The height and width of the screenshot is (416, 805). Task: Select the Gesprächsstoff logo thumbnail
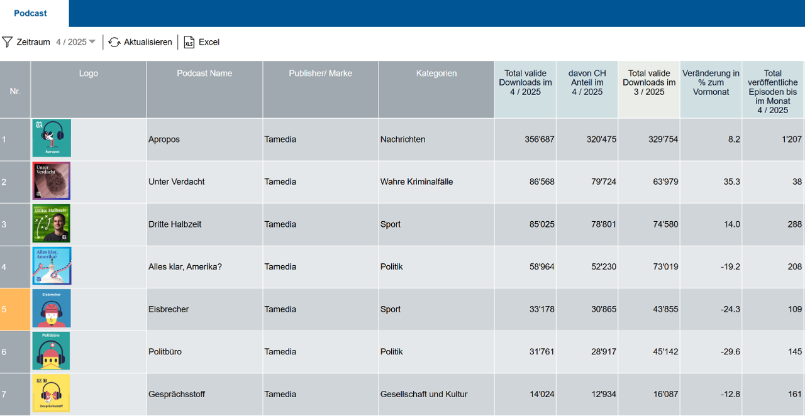(x=52, y=393)
